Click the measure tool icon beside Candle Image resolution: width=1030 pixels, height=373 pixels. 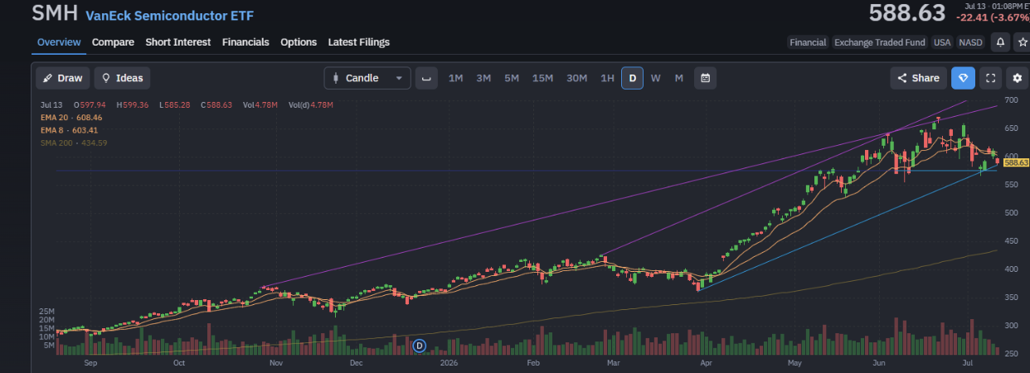point(426,78)
